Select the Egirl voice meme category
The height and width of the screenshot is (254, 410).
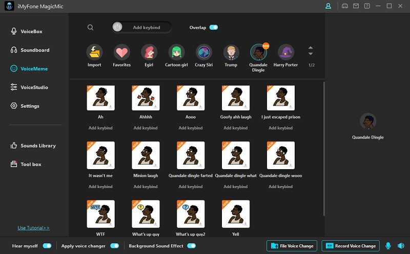point(149,52)
